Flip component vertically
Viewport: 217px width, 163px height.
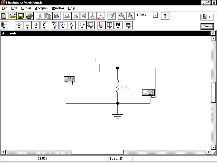point(84,16)
